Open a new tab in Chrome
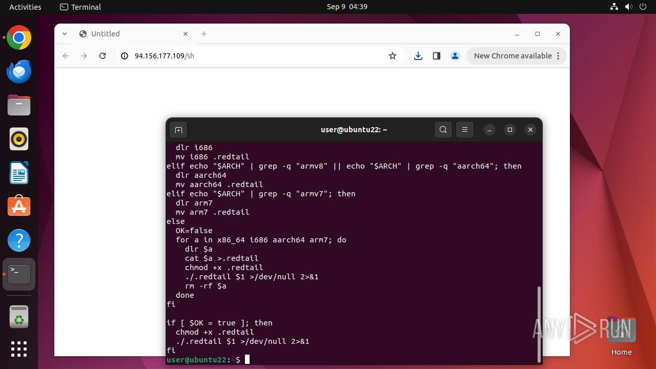The image size is (656, 369). click(x=204, y=34)
